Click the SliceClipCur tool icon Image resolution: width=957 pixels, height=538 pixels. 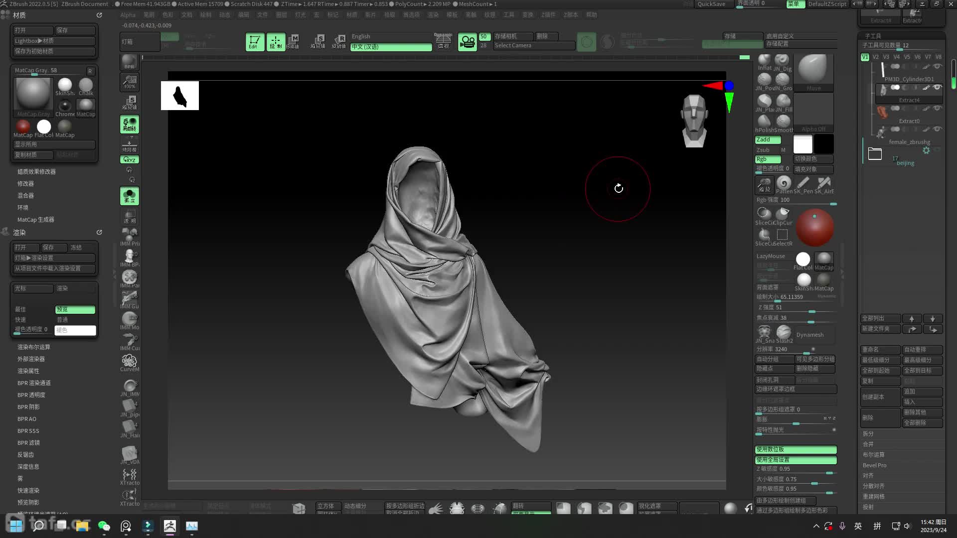coord(783,214)
